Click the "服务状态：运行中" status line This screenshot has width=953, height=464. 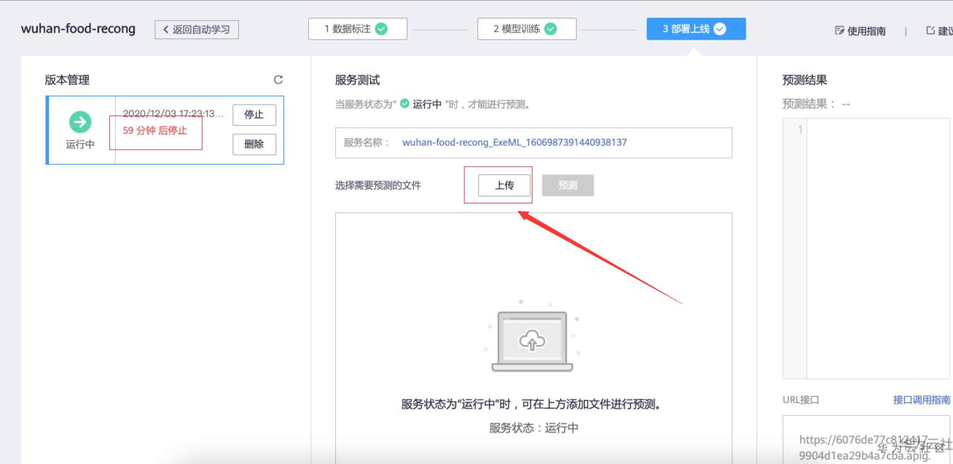tap(534, 428)
